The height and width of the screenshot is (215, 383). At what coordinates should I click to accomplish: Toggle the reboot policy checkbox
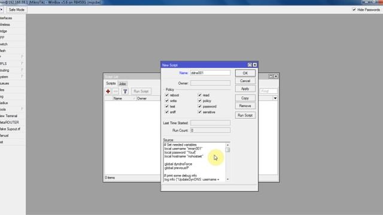tap(167, 95)
